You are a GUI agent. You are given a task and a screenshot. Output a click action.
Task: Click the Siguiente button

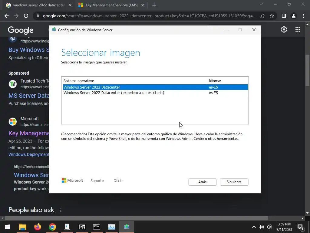click(234, 182)
